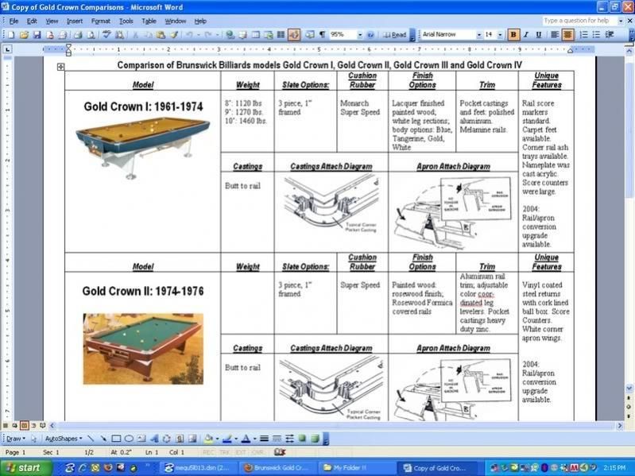Toggle Center alignment button

point(567,35)
